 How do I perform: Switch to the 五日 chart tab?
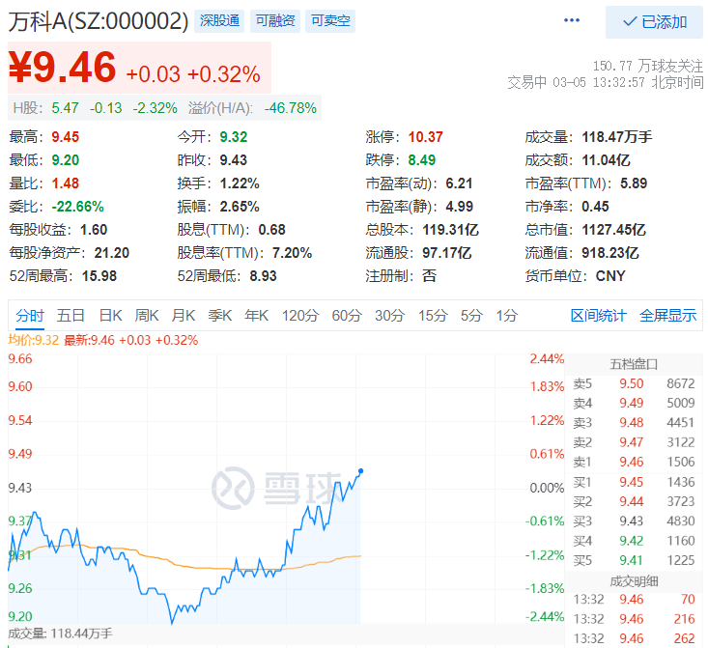(x=71, y=315)
